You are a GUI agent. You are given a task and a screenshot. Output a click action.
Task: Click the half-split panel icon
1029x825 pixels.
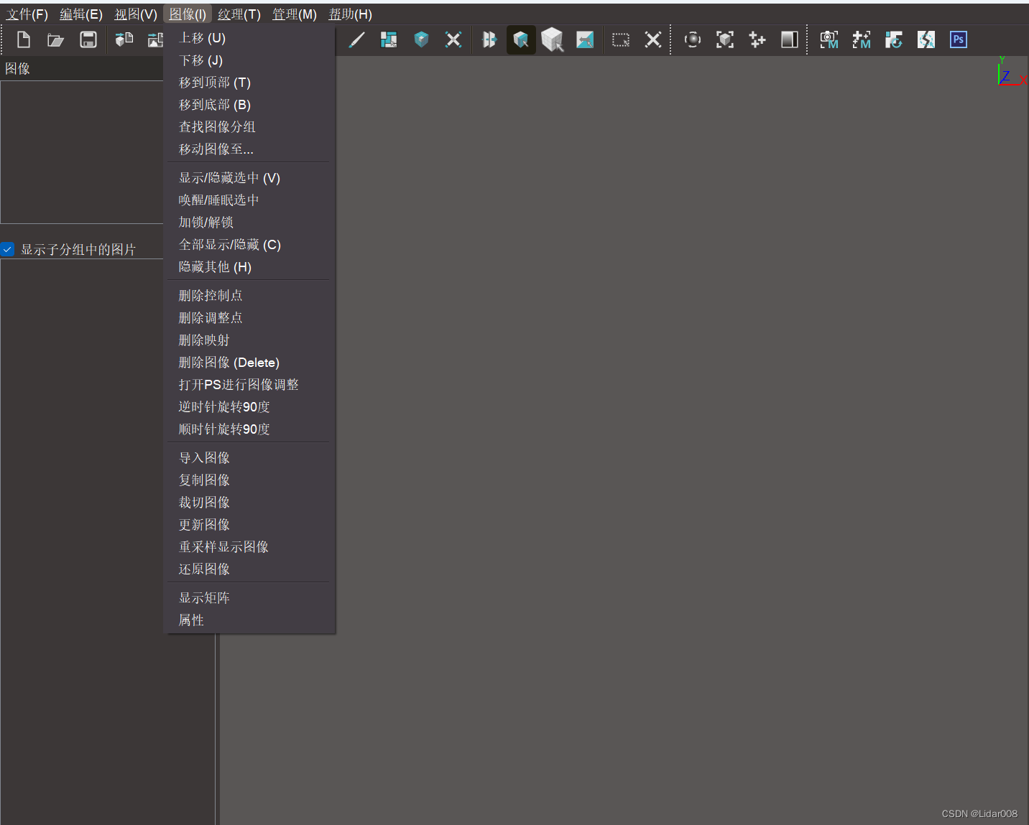click(790, 39)
